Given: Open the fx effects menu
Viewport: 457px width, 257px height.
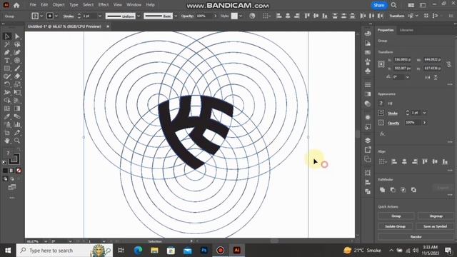Looking at the screenshot, I should (x=383, y=134).
